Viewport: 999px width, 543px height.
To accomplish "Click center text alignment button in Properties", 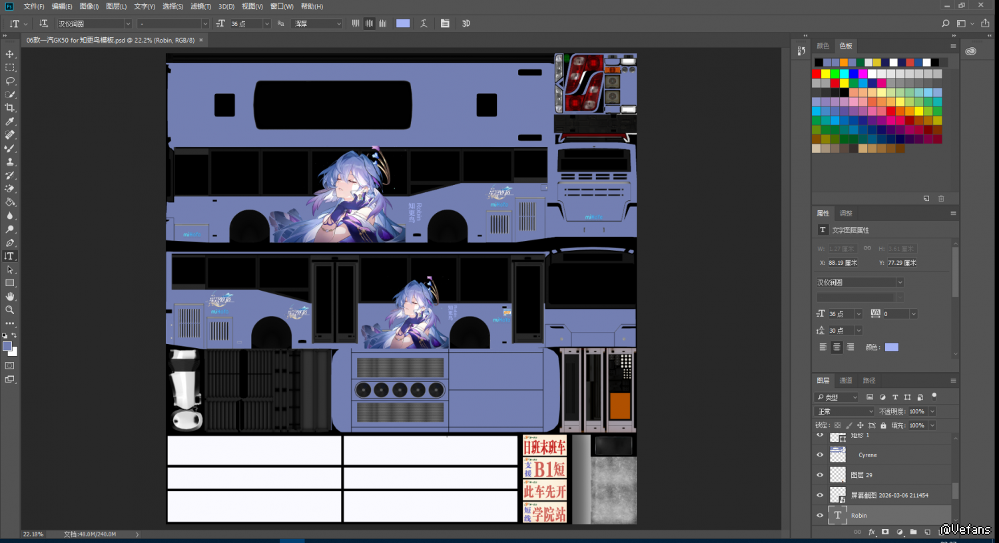I will (836, 347).
